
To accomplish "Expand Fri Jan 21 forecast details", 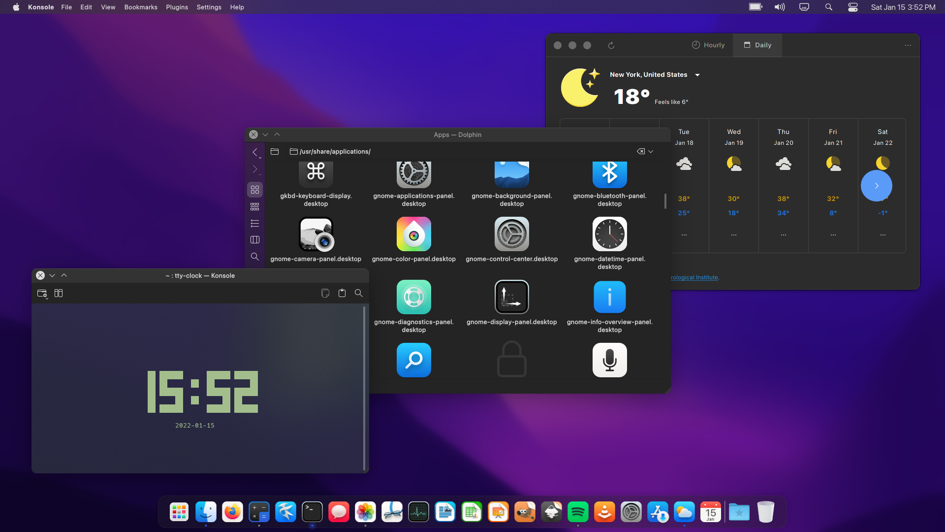I will (833, 235).
